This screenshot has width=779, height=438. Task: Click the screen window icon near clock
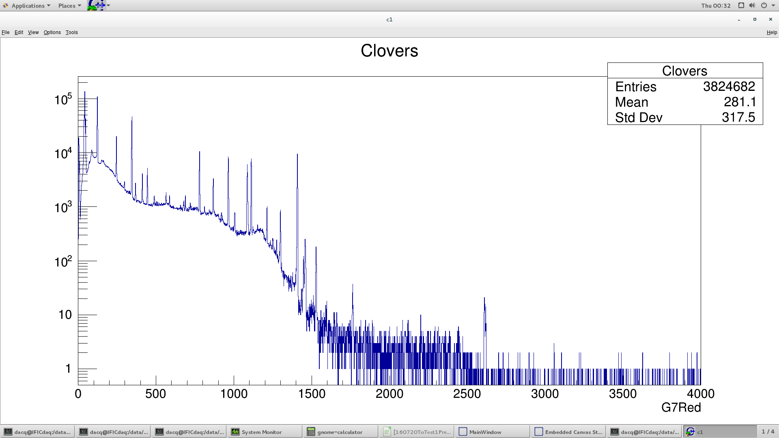click(741, 6)
